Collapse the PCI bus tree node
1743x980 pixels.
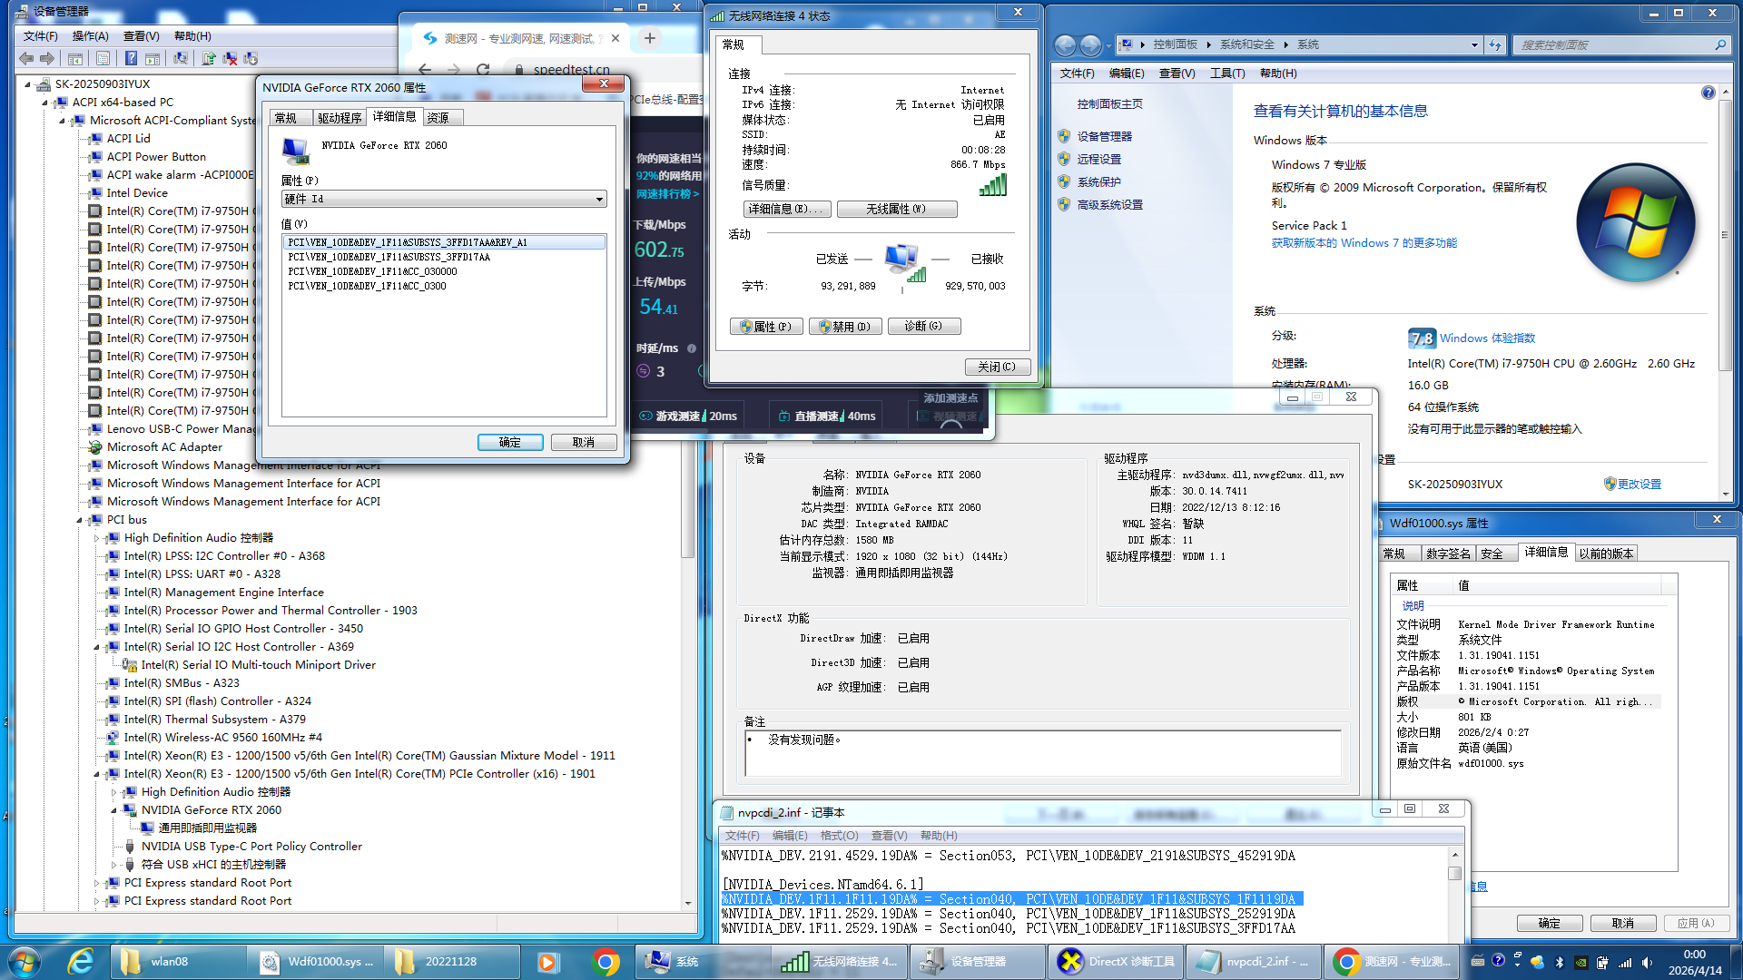(x=79, y=520)
